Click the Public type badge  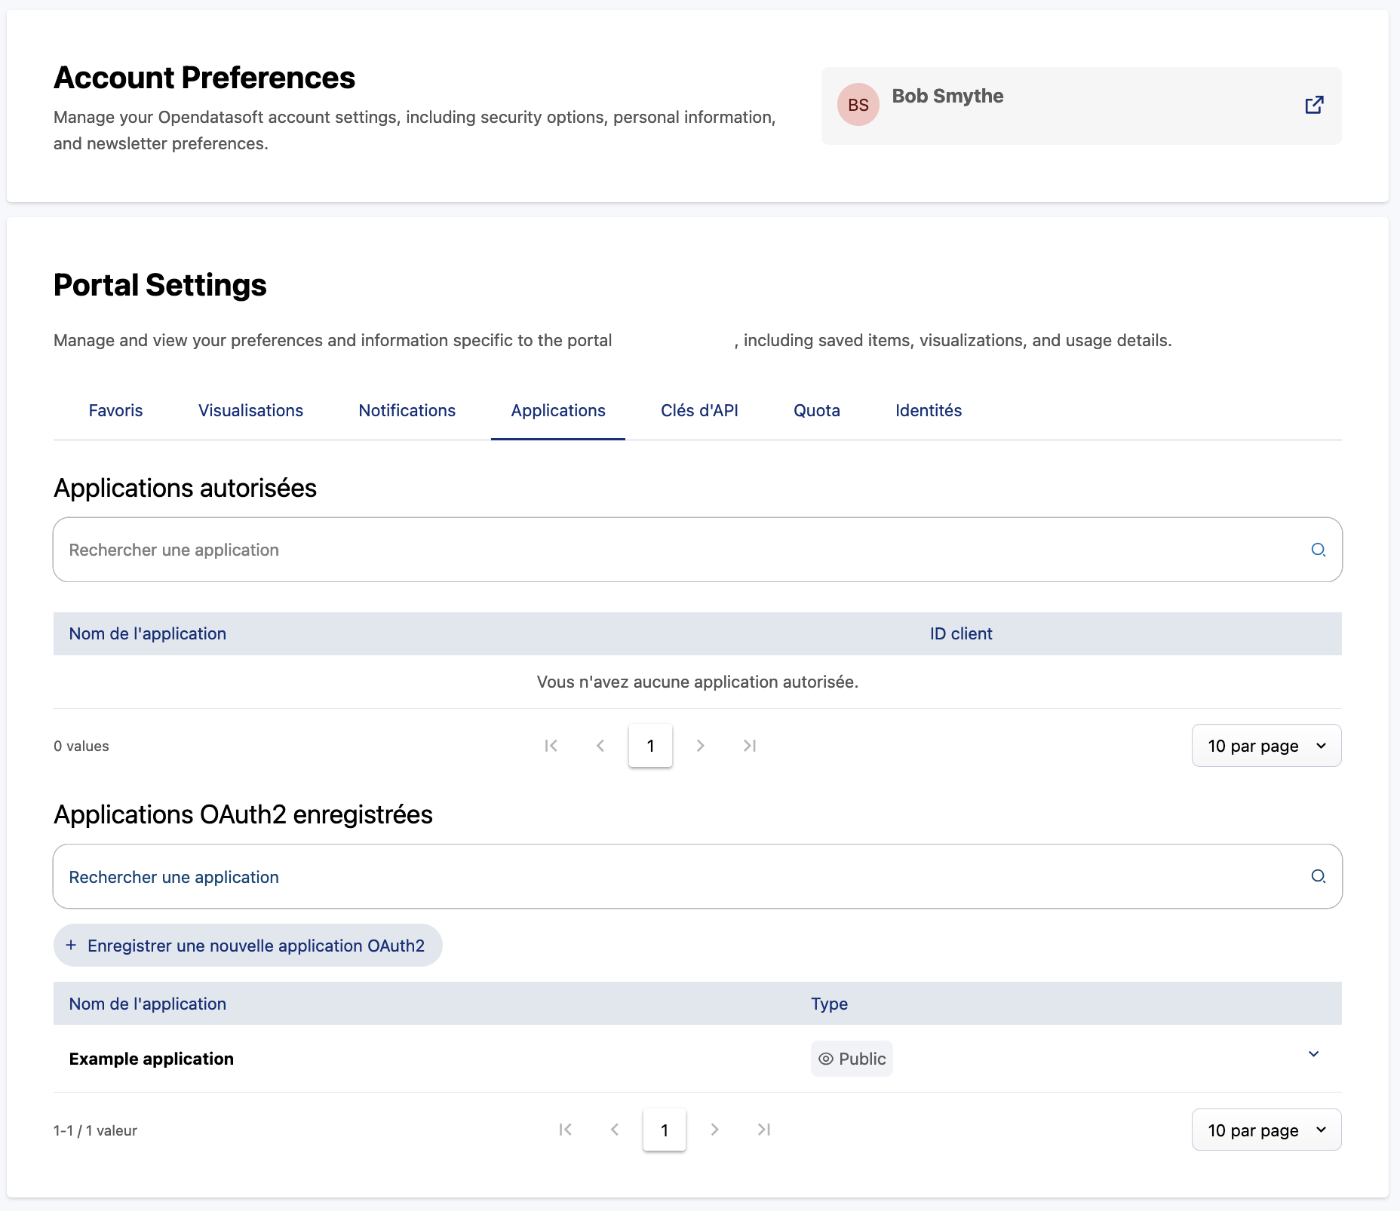coord(852,1059)
